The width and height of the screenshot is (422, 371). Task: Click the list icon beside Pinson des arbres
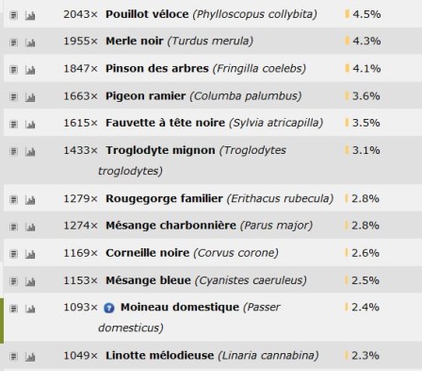tap(13, 70)
